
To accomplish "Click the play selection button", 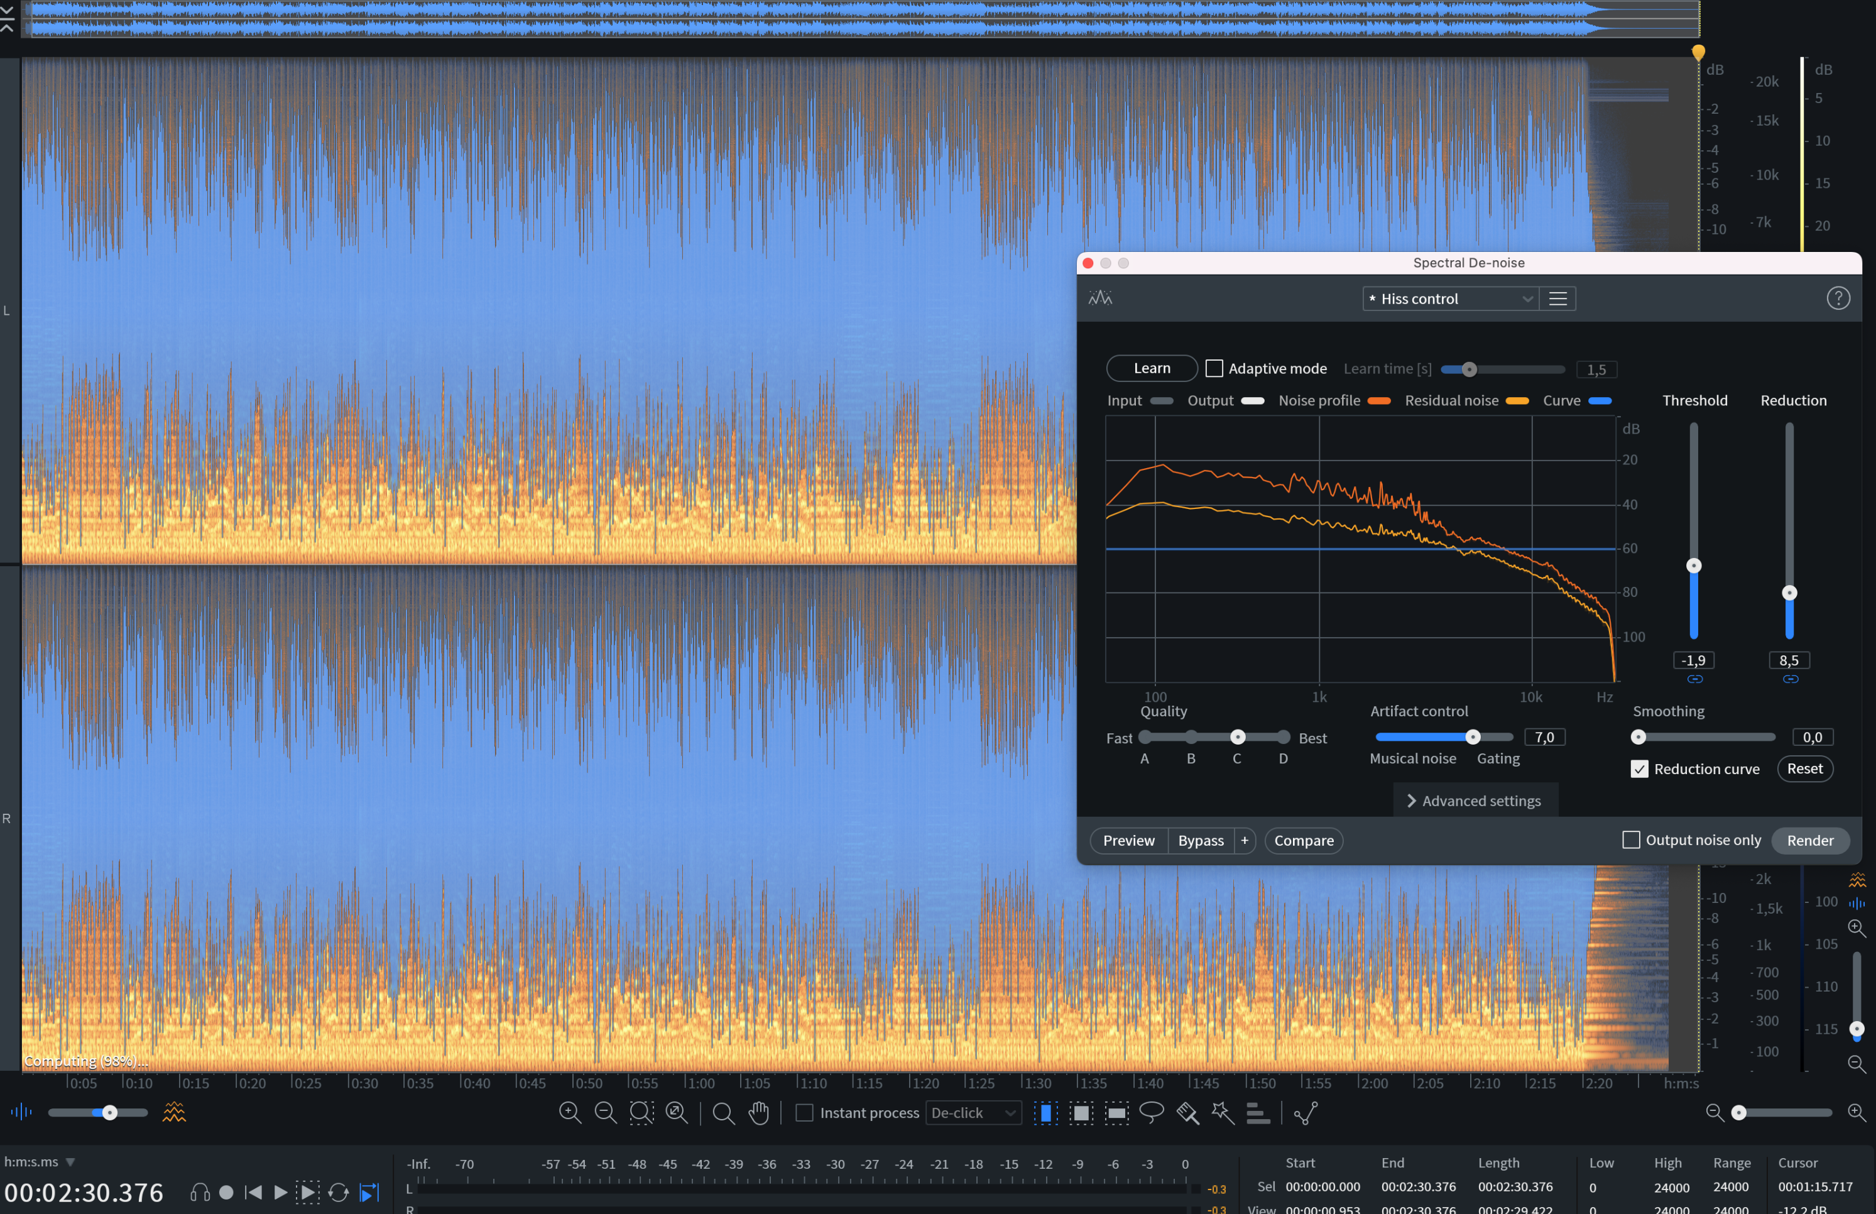I will tap(308, 1192).
